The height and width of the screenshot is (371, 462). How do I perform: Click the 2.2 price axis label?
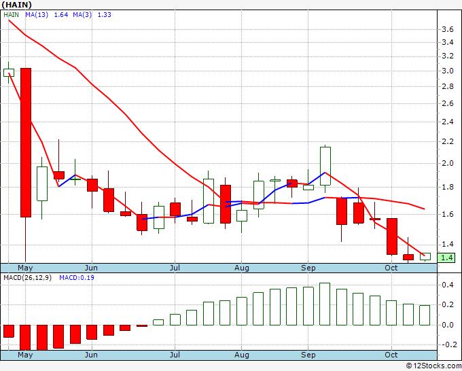[x=448, y=141]
